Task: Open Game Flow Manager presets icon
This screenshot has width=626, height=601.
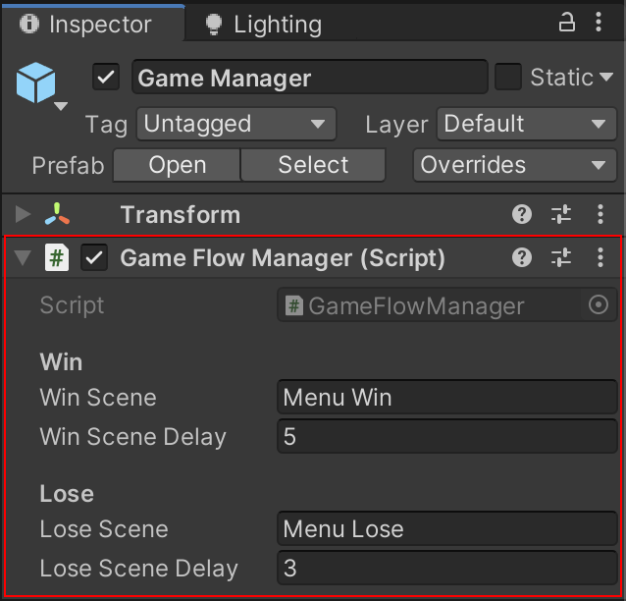Action: coord(561,258)
